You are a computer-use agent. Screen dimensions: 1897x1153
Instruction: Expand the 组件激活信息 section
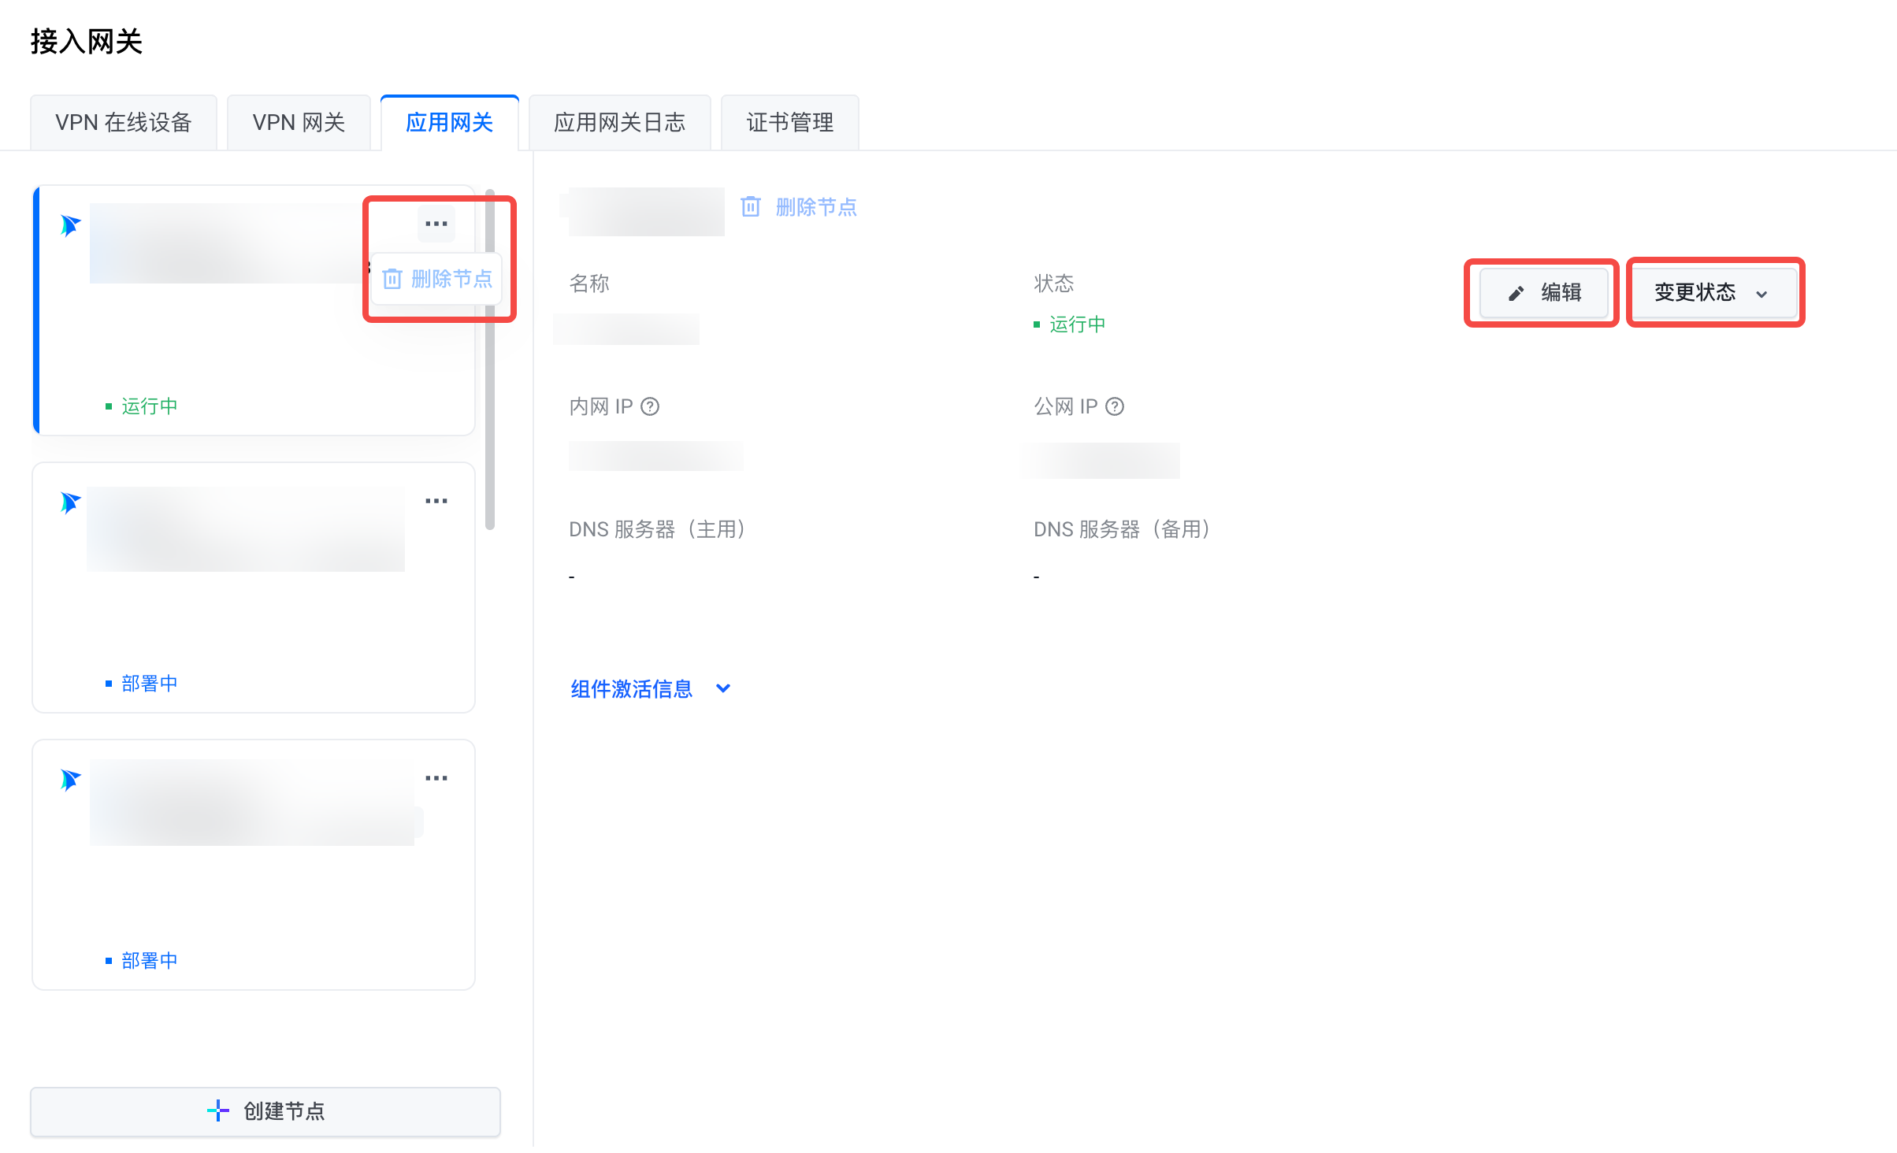coord(631,689)
